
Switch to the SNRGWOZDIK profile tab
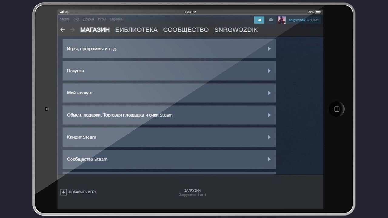pos(236,30)
